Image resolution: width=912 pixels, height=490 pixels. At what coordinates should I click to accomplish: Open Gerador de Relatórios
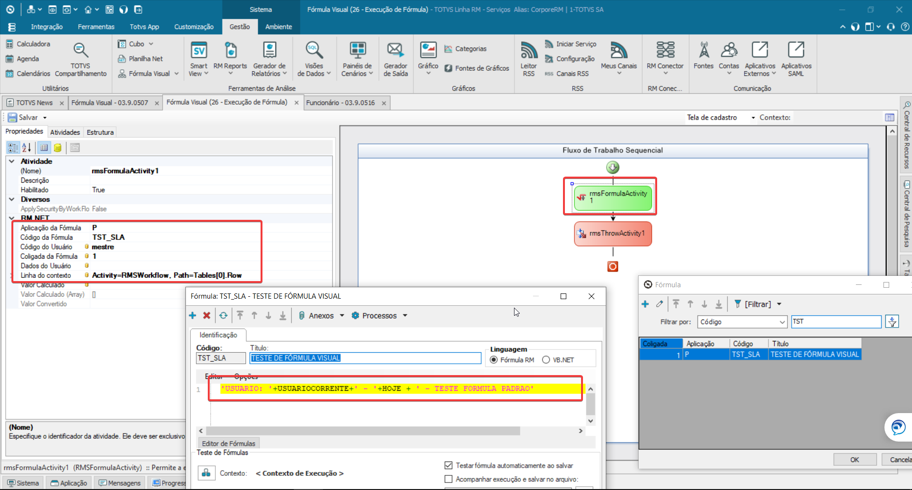(x=270, y=59)
